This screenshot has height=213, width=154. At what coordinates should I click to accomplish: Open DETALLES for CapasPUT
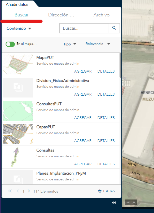coord(106,141)
